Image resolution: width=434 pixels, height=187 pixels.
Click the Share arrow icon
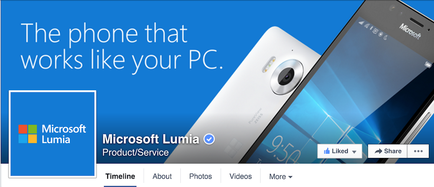coord(378,151)
